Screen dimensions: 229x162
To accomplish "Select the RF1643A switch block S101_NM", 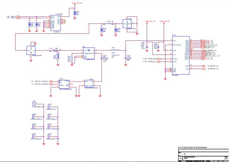I will tap(56, 23).
